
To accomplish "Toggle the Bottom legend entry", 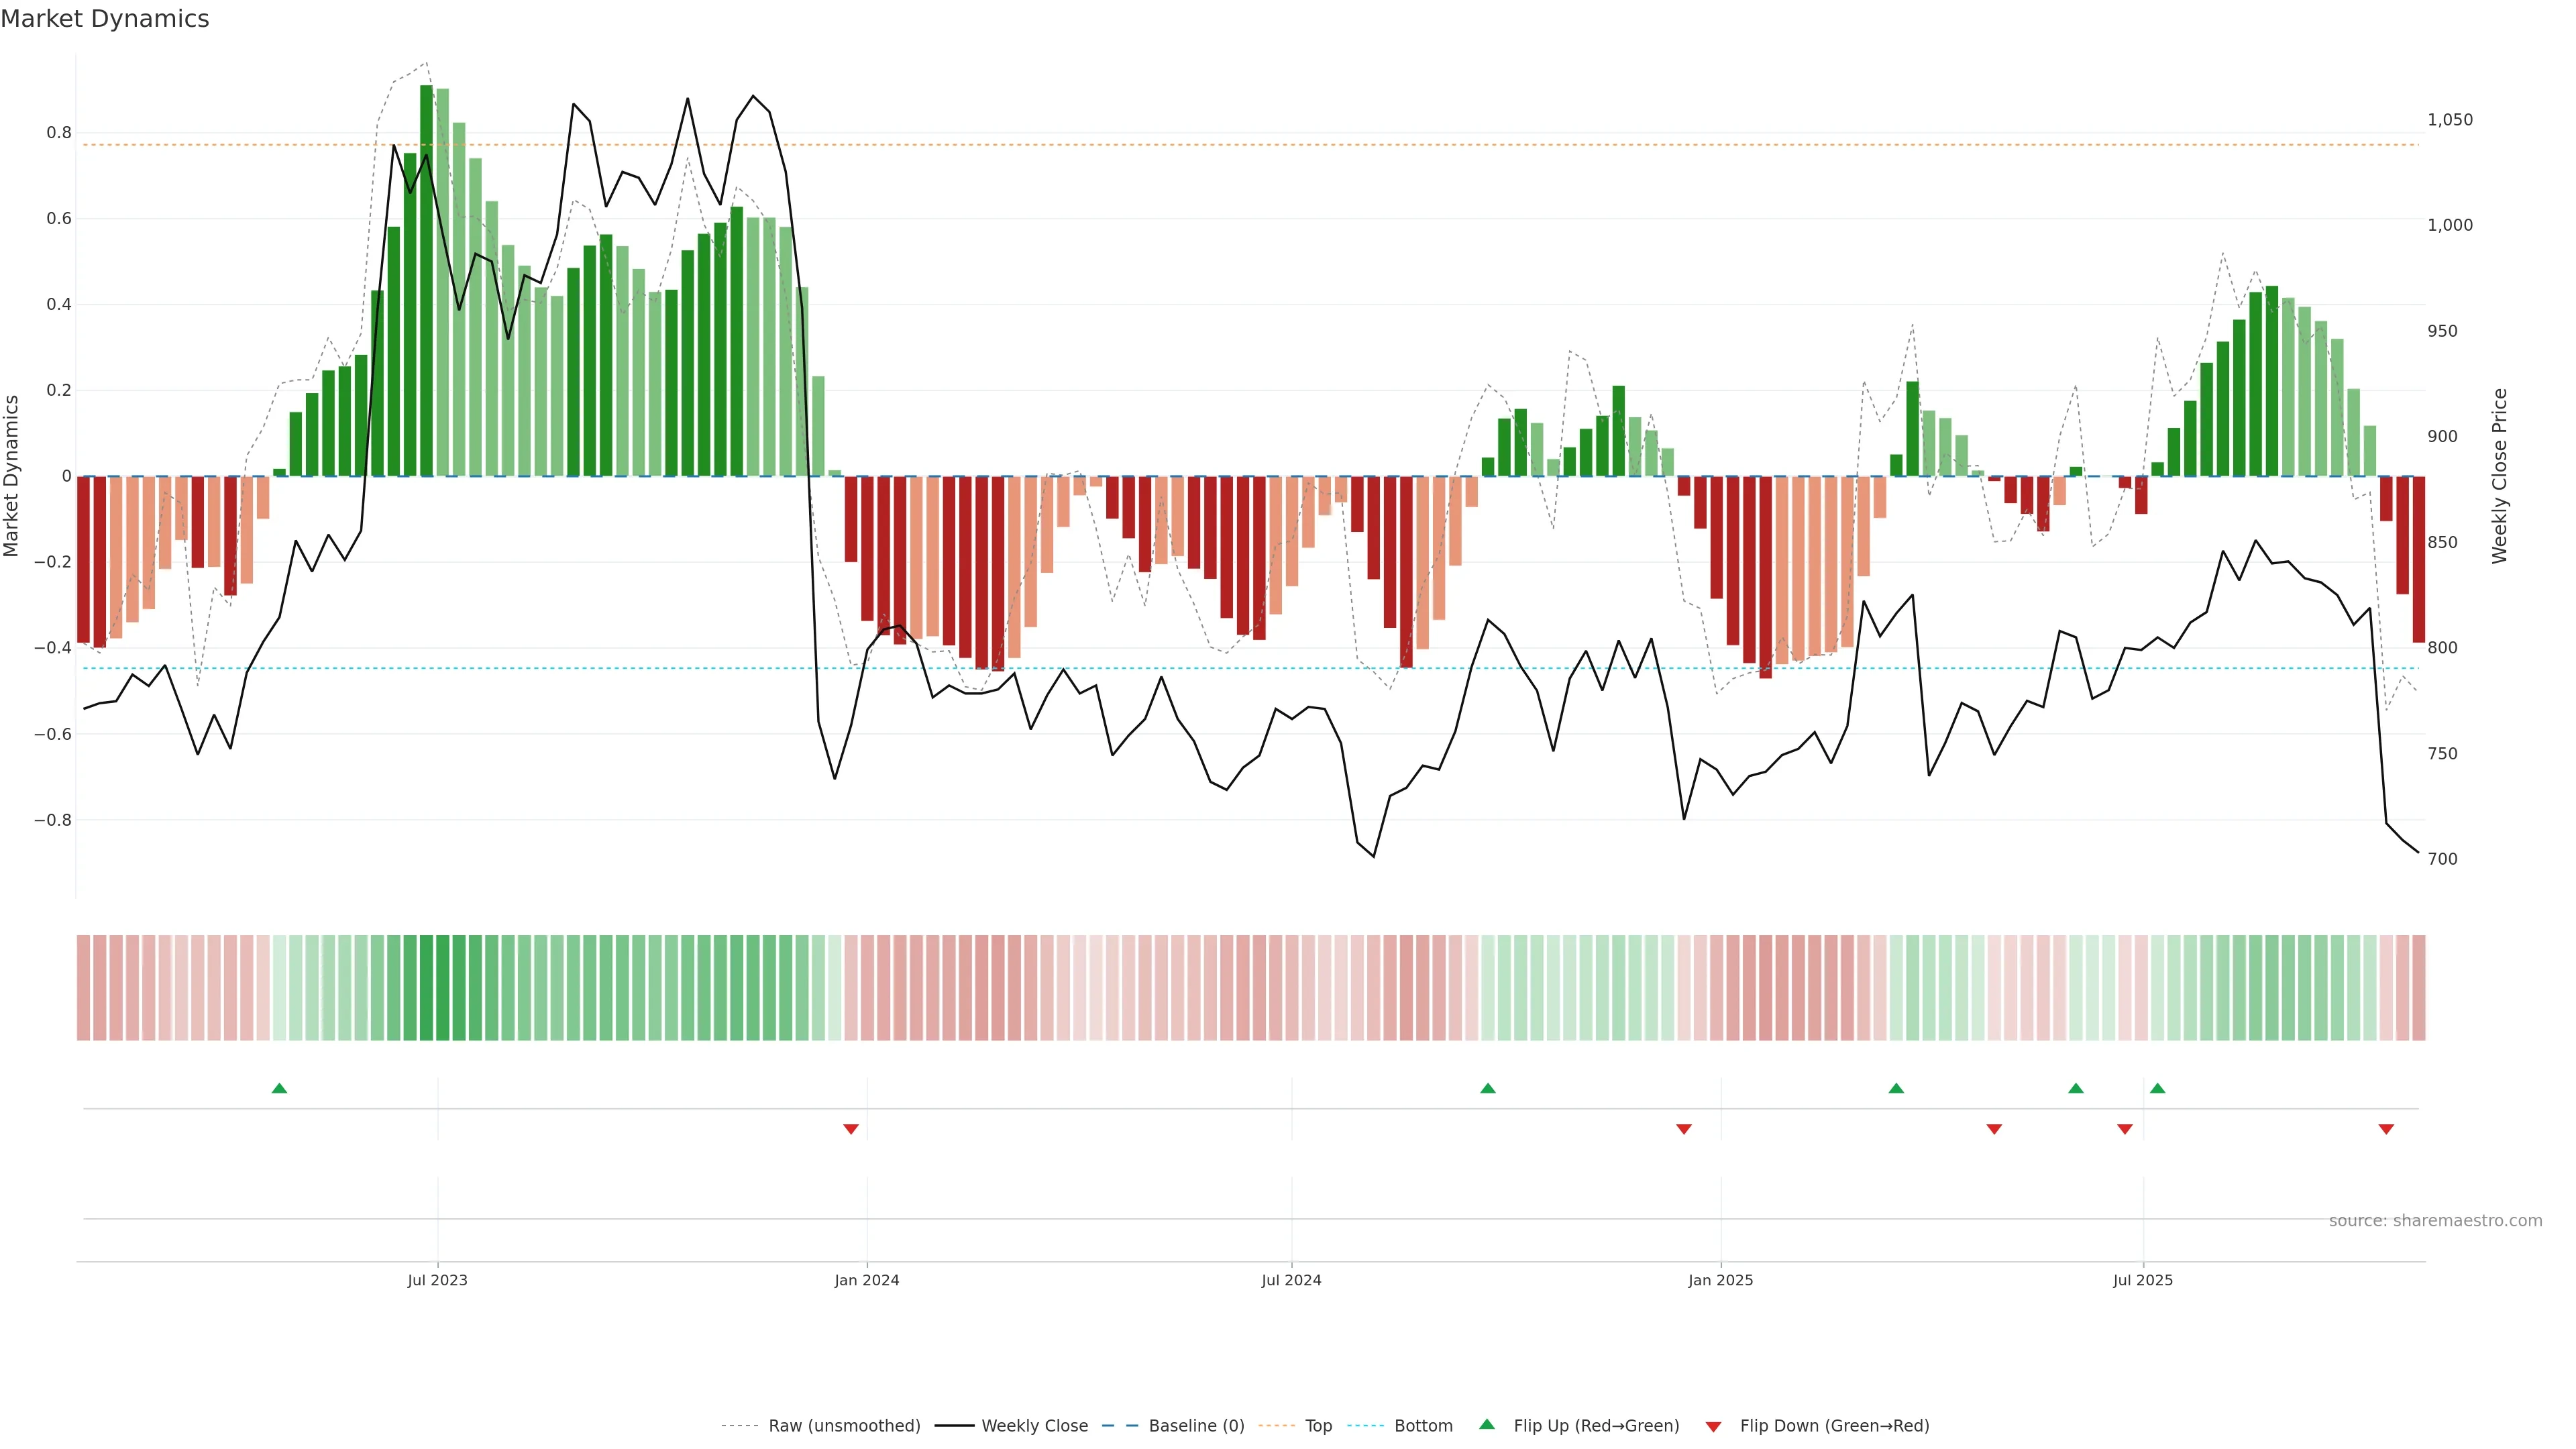I will [x=1423, y=1426].
